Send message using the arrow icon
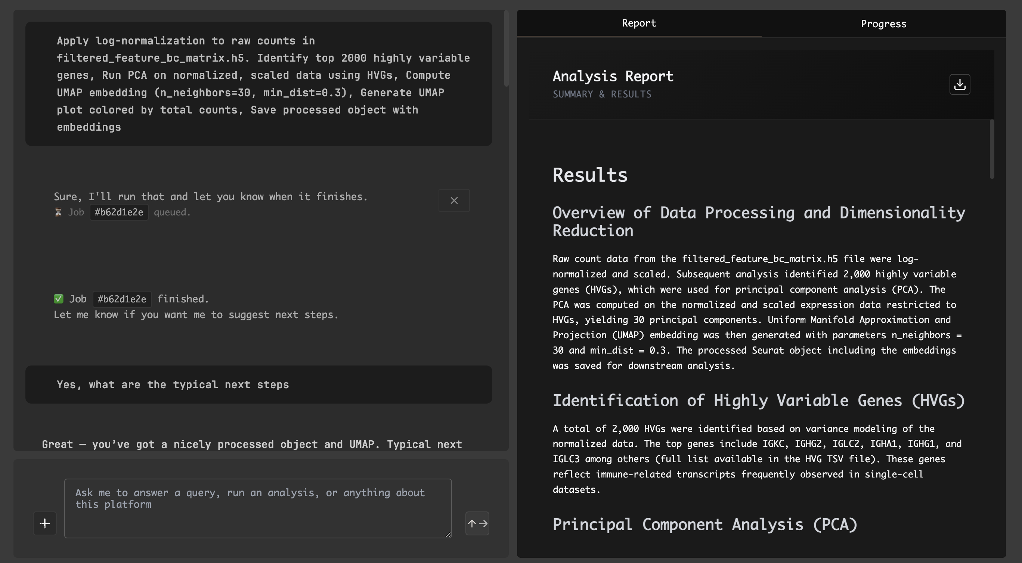Image resolution: width=1022 pixels, height=563 pixels. pos(477,523)
